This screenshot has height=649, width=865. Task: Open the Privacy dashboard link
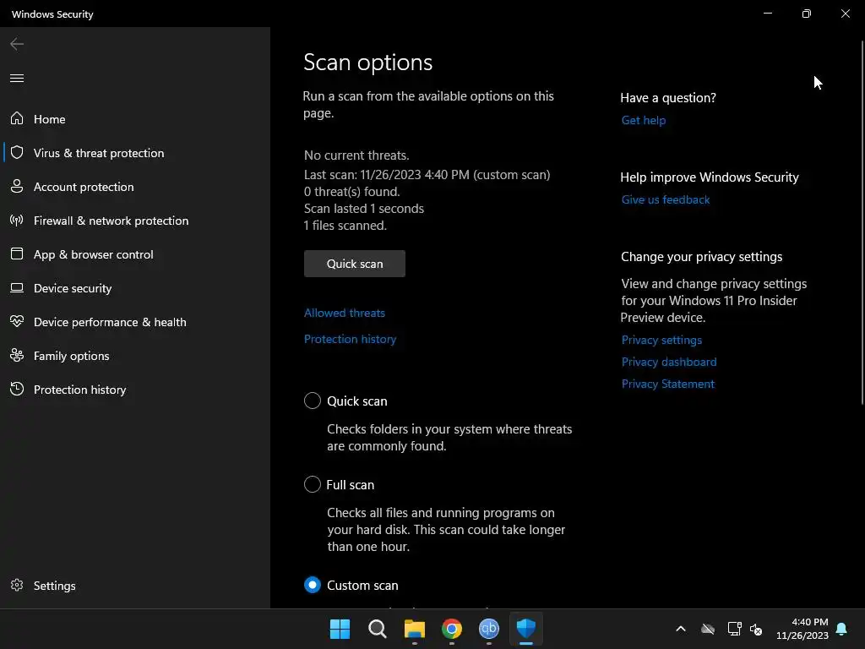click(669, 362)
